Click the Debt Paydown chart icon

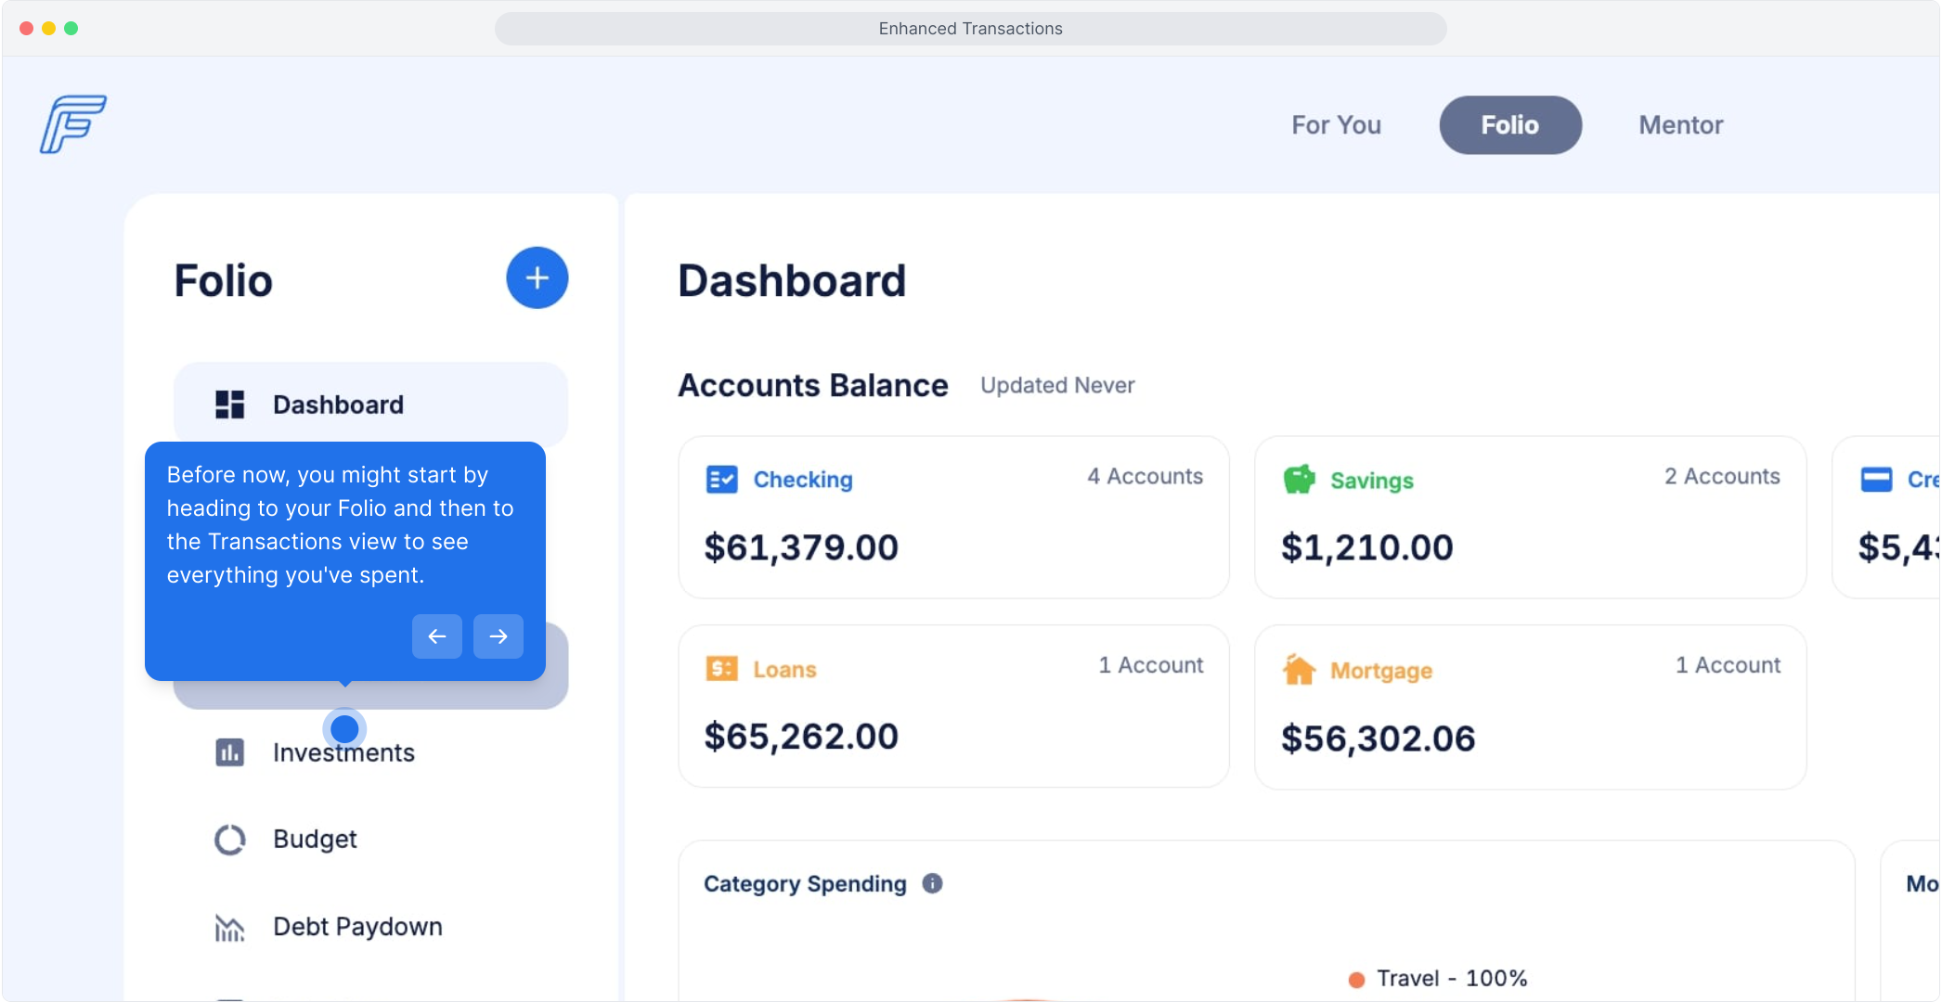(x=229, y=927)
